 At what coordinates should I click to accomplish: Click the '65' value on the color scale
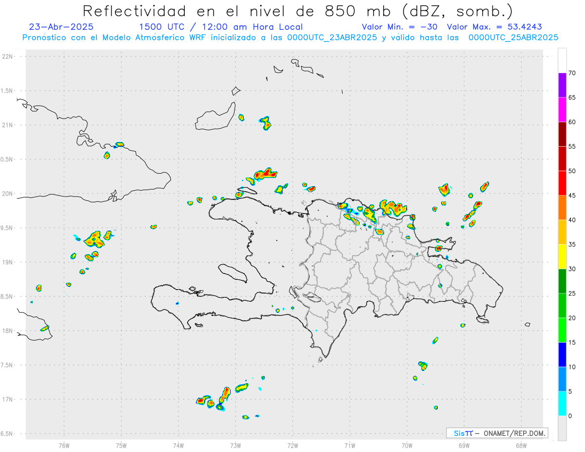572,98
